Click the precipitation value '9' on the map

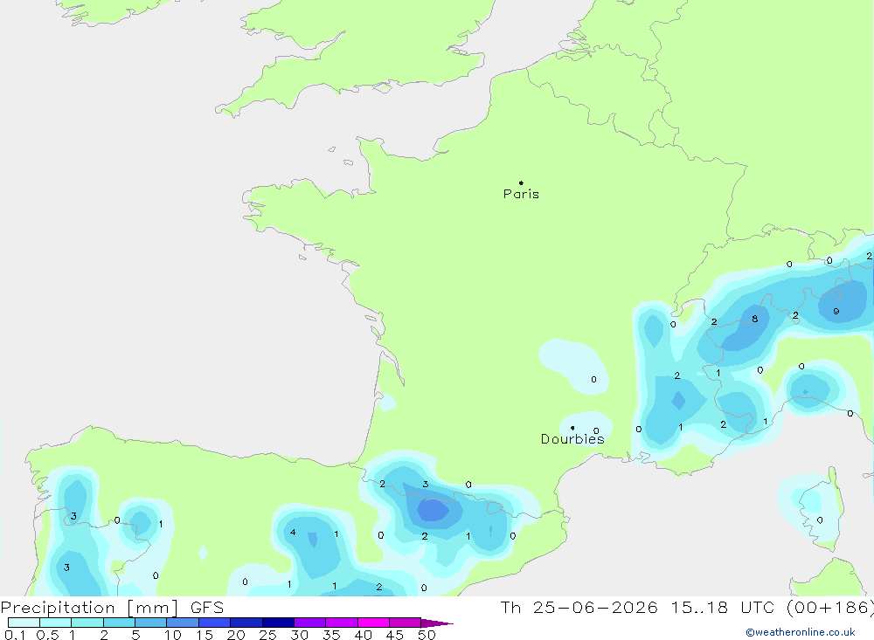click(836, 312)
